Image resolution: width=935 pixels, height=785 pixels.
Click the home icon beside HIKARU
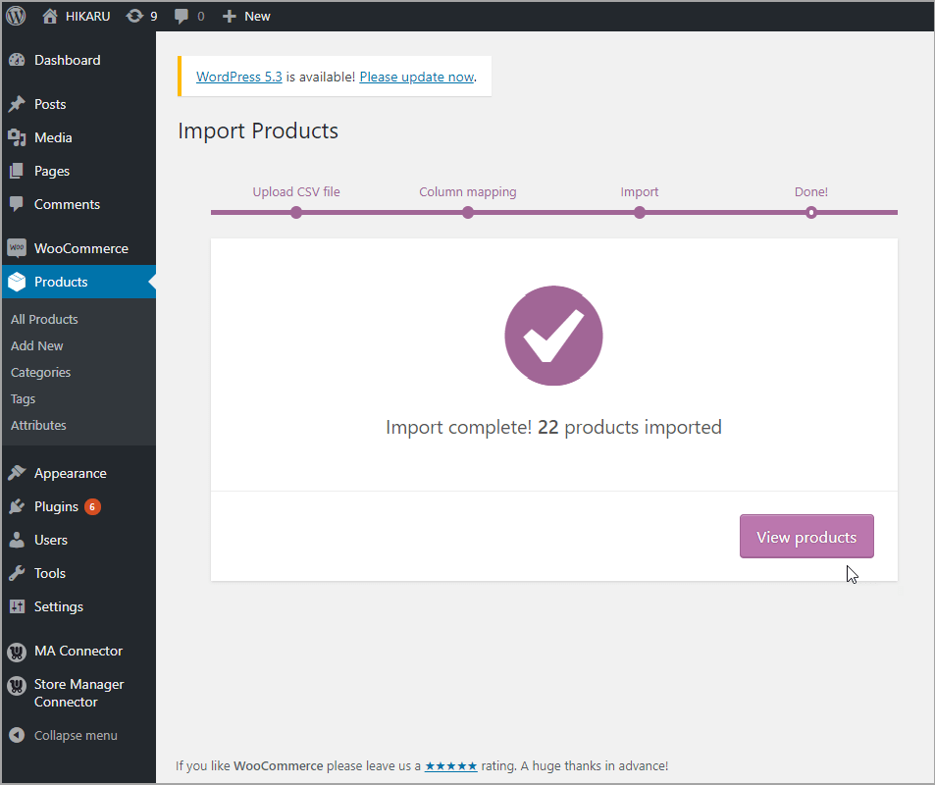point(50,16)
